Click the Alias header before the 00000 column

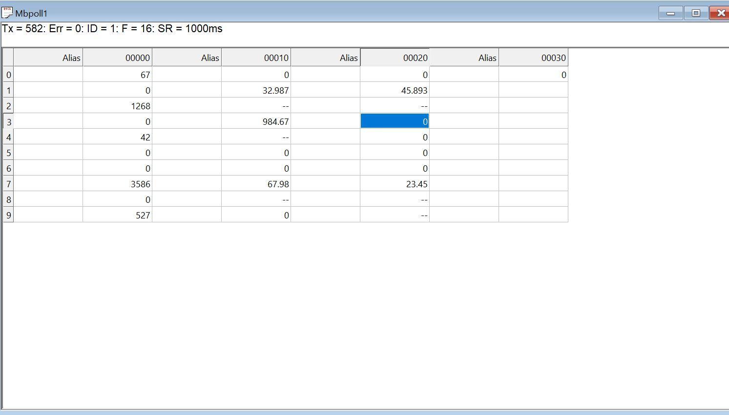click(48, 58)
